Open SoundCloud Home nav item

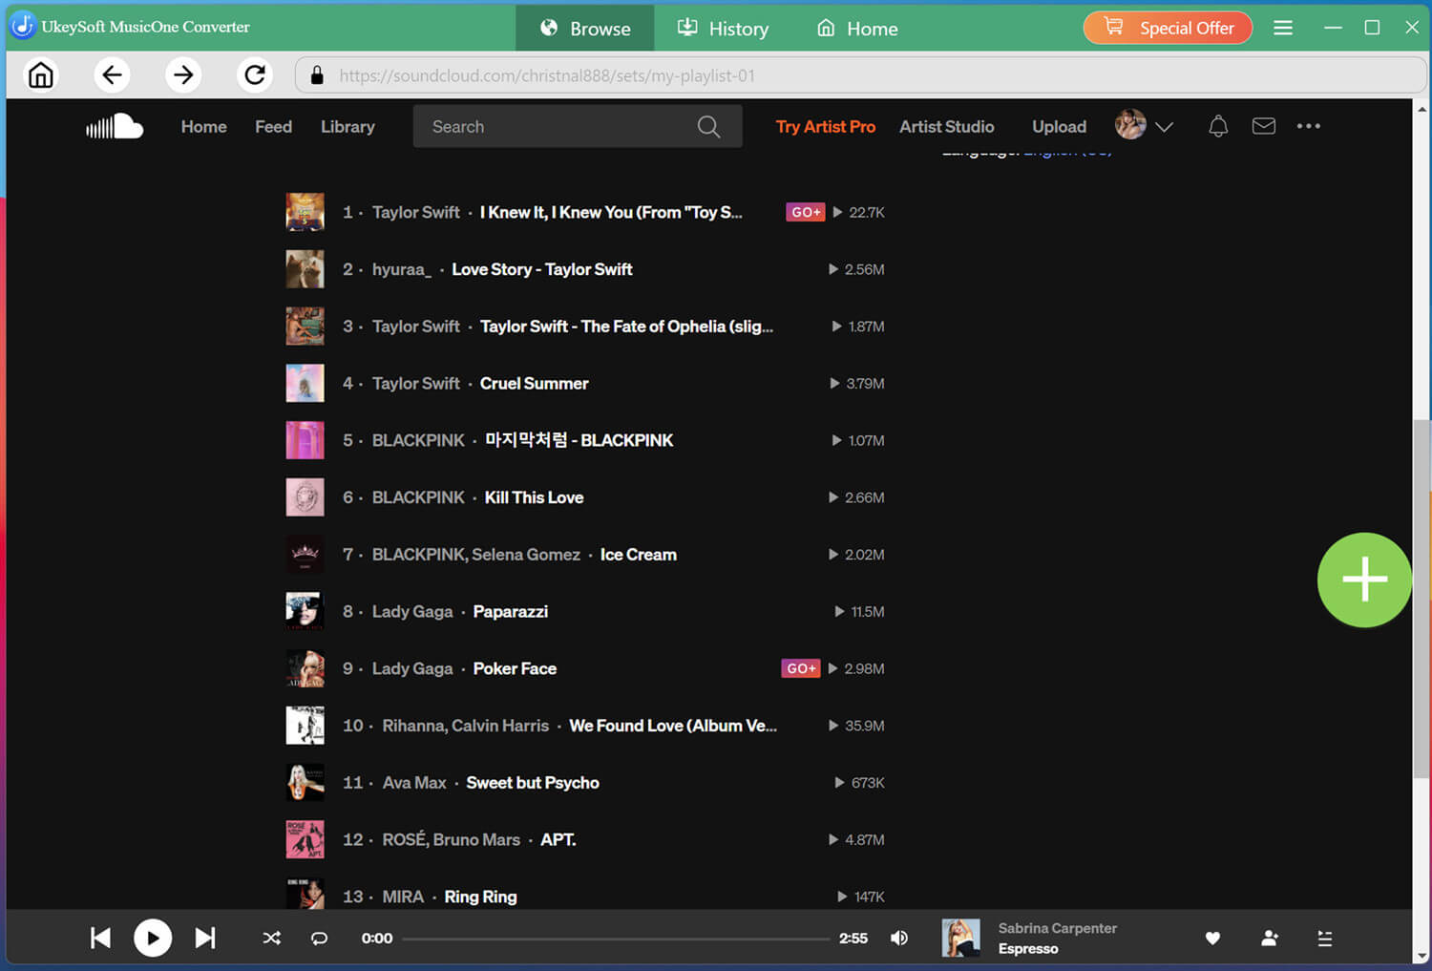click(204, 126)
